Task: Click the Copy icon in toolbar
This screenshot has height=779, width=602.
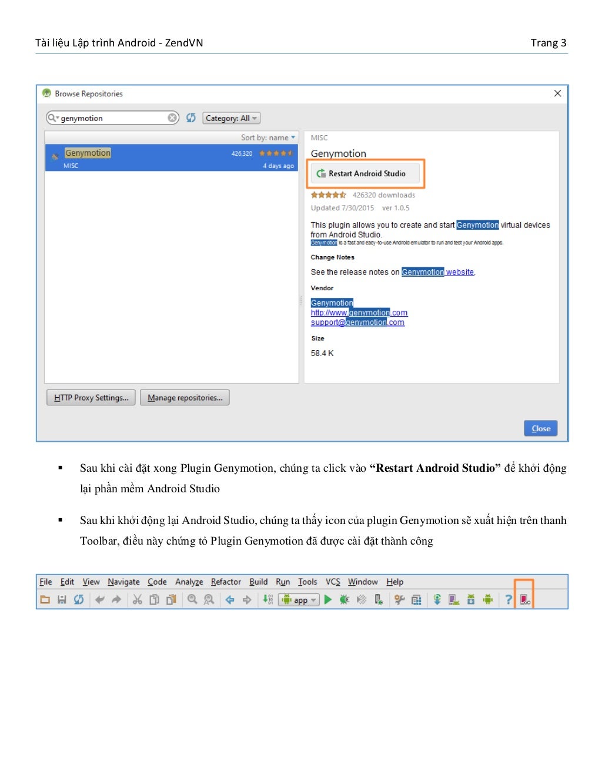Action: (x=155, y=600)
